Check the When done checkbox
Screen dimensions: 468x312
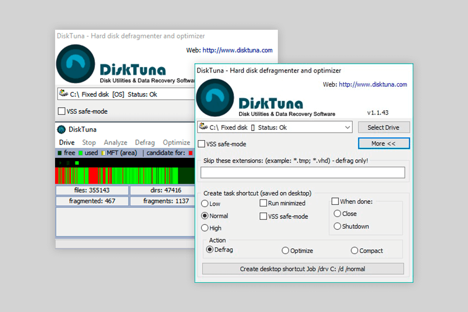[x=335, y=201]
